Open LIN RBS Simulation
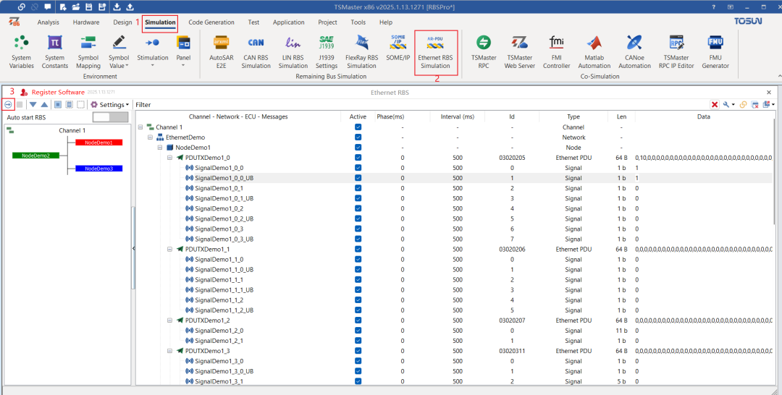The width and height of the screenshot is (782, 395). 293,52
